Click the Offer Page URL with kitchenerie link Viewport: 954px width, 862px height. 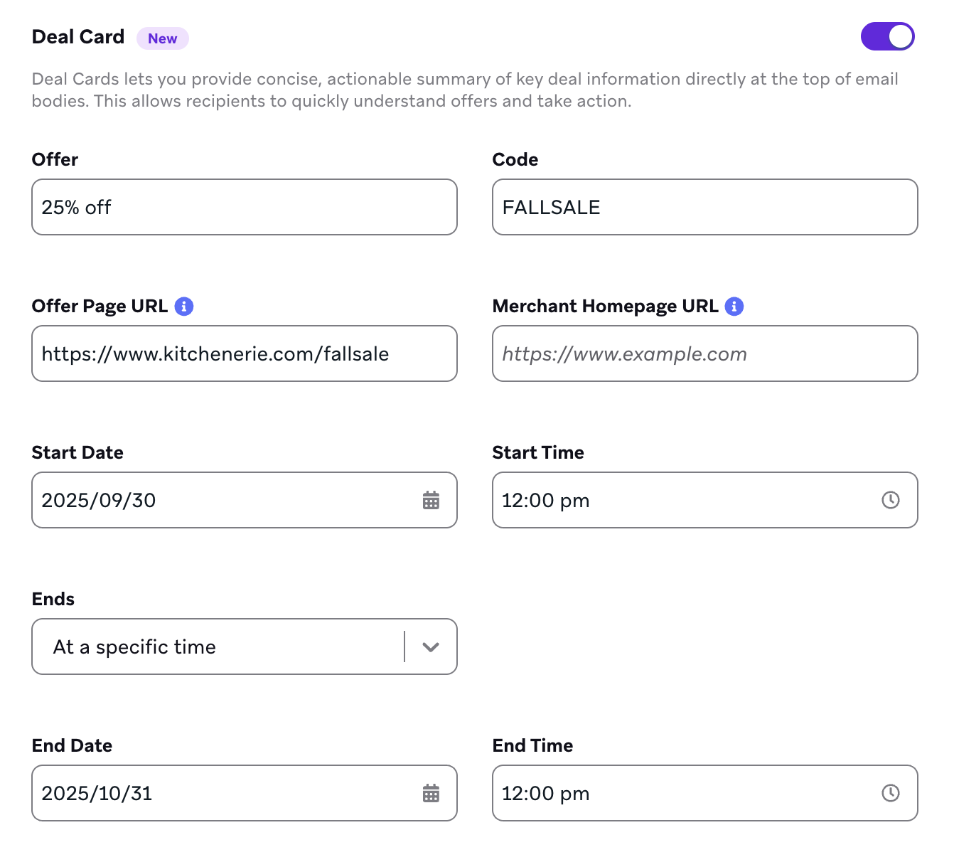[x=244, y=353]
